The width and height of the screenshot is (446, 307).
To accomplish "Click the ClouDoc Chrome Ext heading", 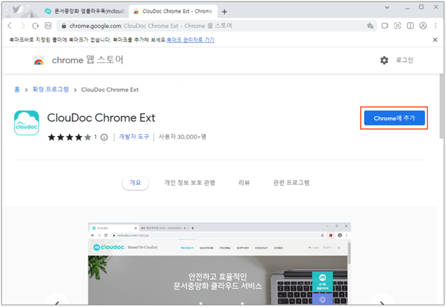I will 101,118.
